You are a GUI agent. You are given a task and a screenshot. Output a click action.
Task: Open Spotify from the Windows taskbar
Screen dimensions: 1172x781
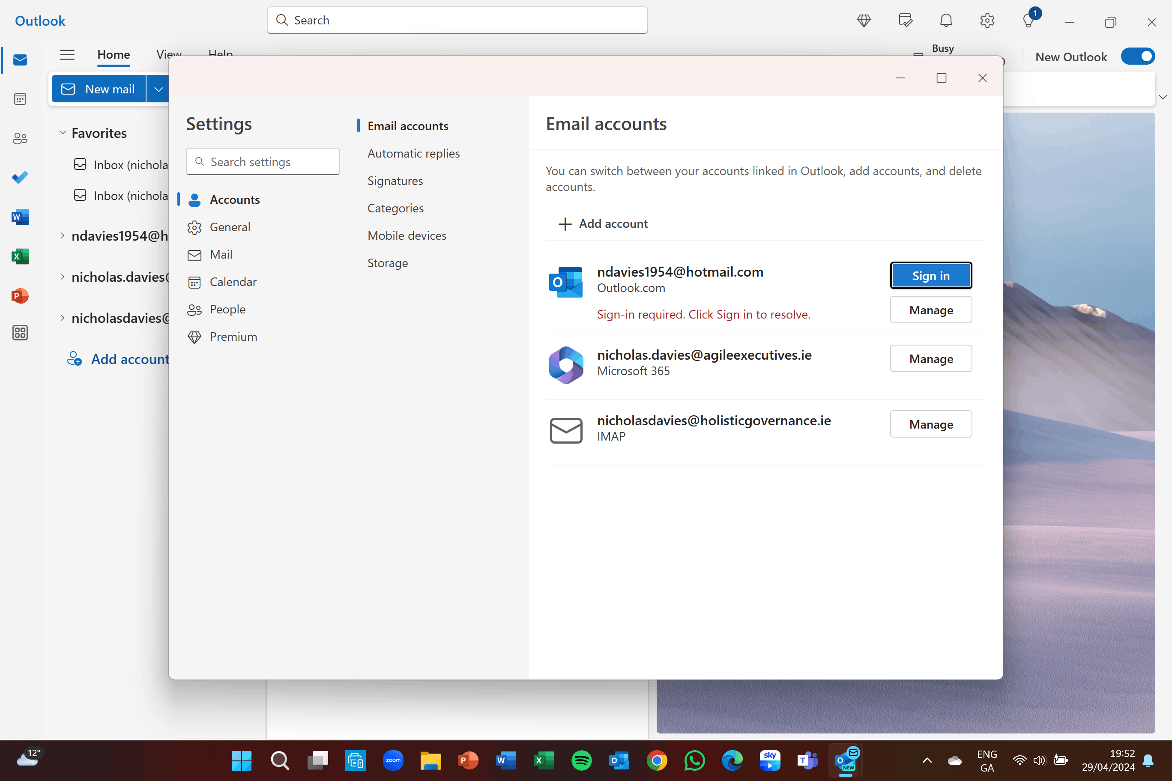(x=581, y=760)
